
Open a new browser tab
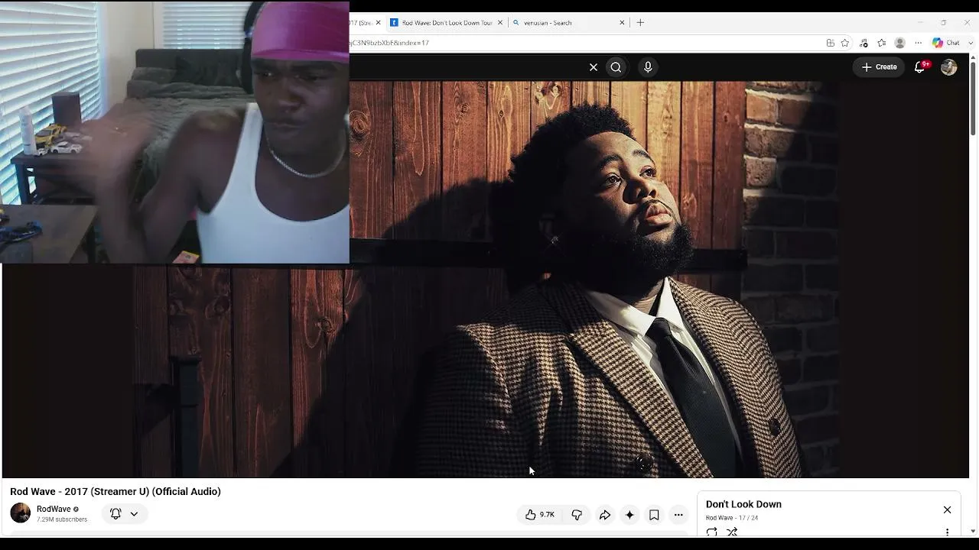click(x=640, y=23)
